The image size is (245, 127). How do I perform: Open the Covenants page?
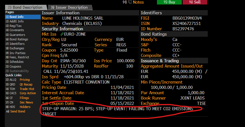(x=15, y=30)
